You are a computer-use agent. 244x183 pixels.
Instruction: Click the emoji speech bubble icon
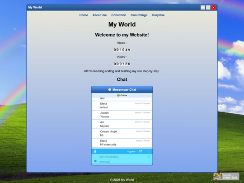[x=95, y=161]
